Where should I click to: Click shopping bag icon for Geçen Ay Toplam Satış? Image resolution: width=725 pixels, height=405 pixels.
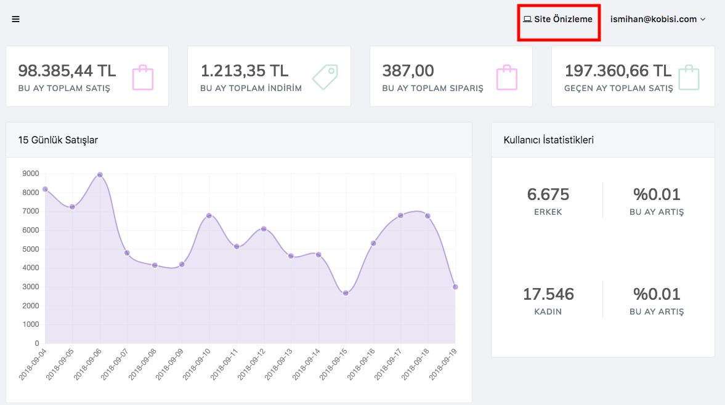689,77
